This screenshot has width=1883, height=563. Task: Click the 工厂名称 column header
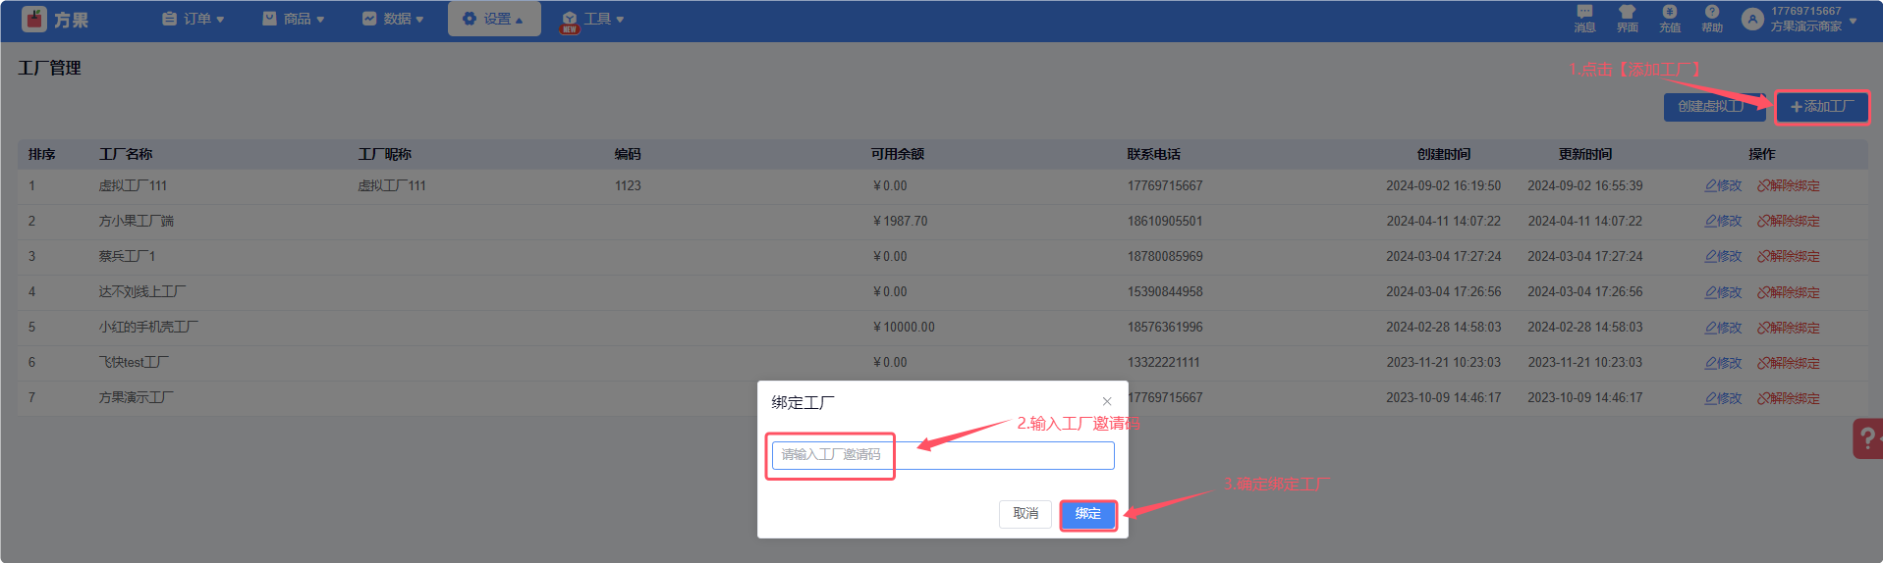coord(126,154)
